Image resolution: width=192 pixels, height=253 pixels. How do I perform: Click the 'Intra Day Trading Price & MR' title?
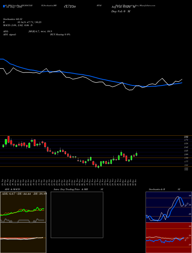point(71,189)
